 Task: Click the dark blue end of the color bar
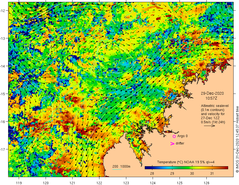pyautogui.click(x=147, y=168)
